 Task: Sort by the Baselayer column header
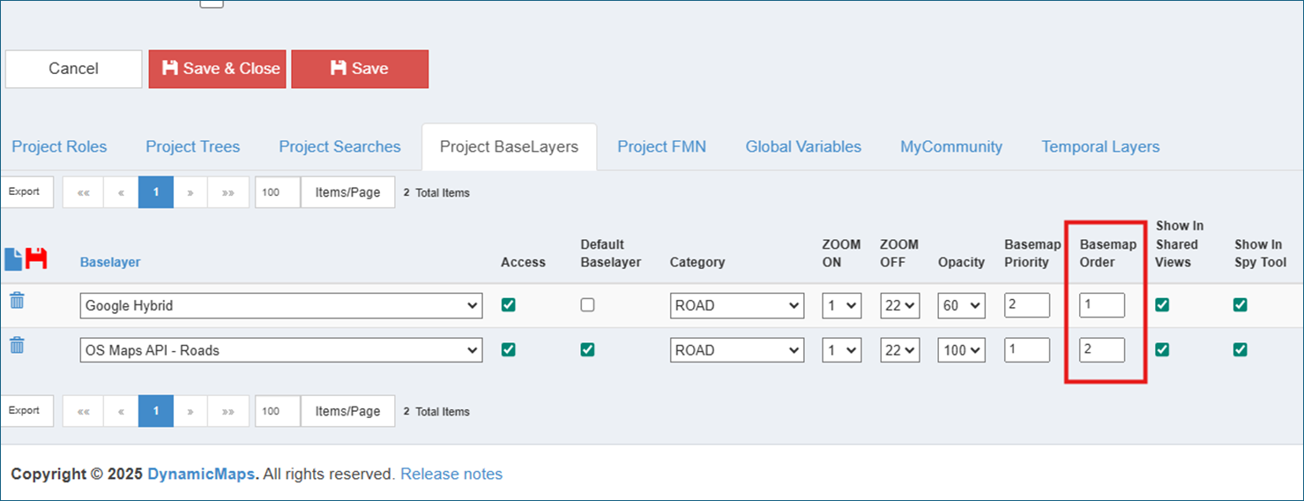pyautogui.click(x=110, y=262)
